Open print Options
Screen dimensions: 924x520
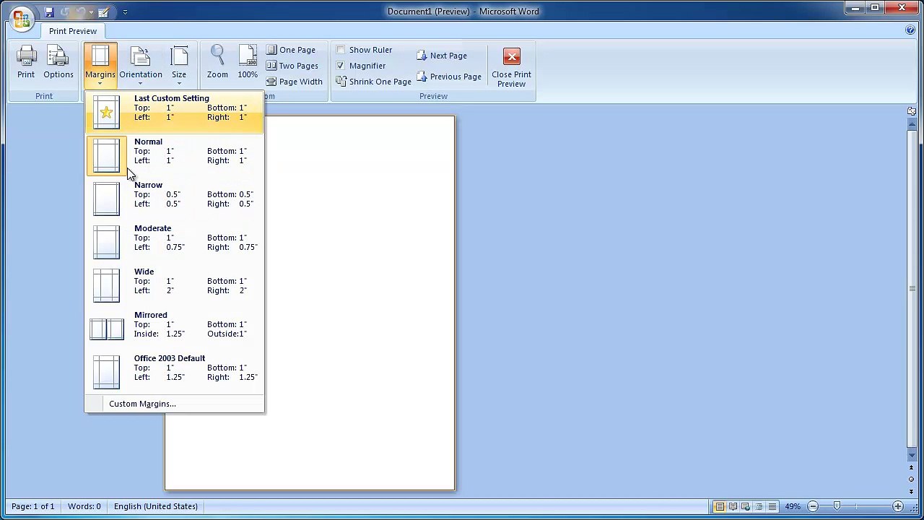(x=58, y=62)
